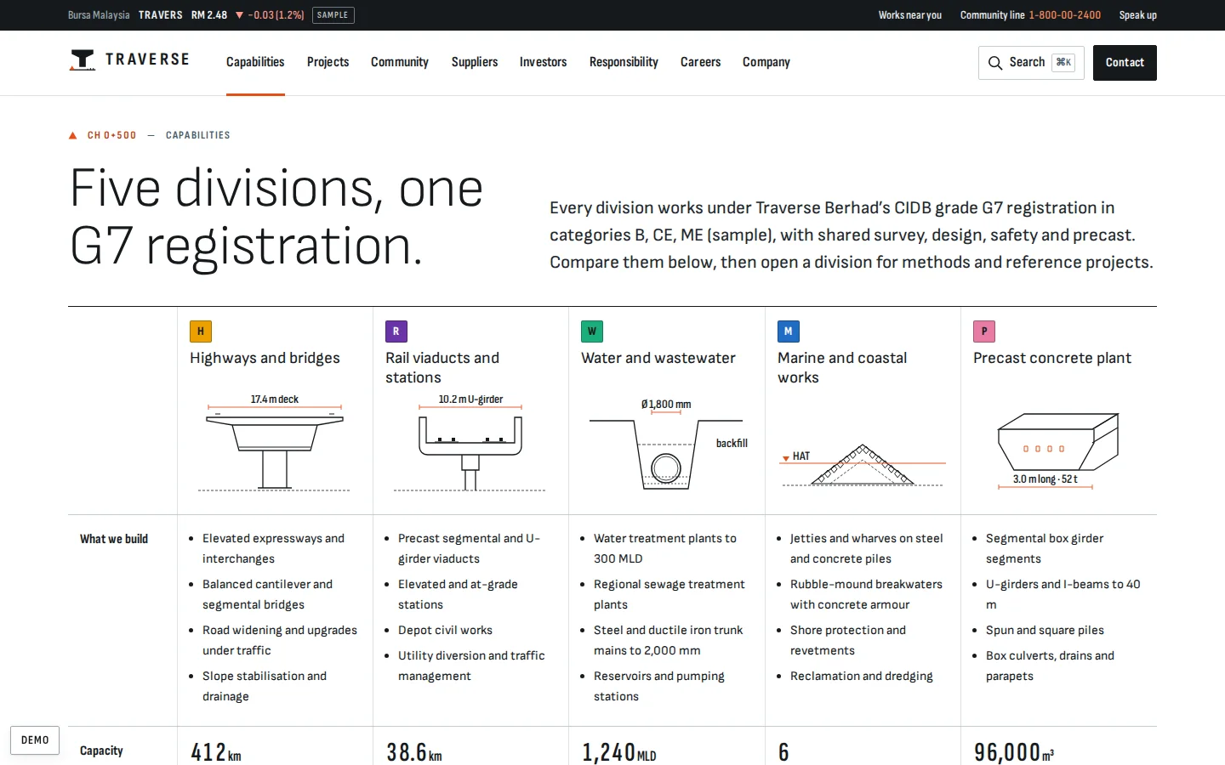Select Precast concrete plant heading

(1052, 358)
